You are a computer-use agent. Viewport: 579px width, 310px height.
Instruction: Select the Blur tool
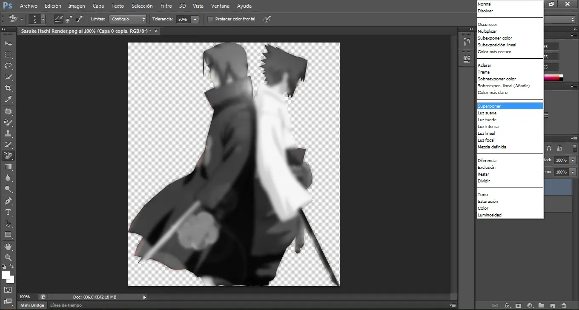click(8, 178)
